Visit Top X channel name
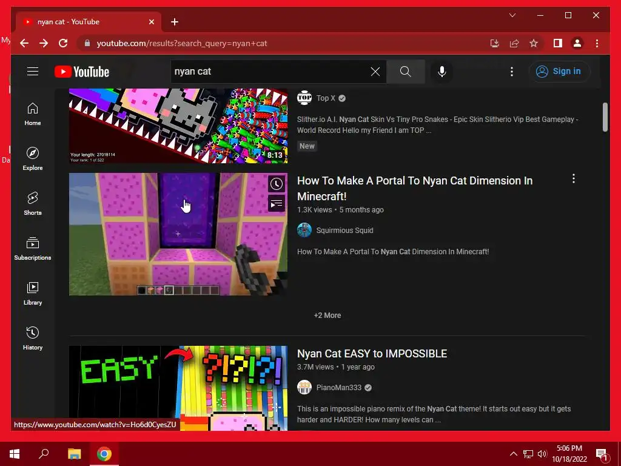Viewport: 621px width, 466px height. [x=326, y=98]
